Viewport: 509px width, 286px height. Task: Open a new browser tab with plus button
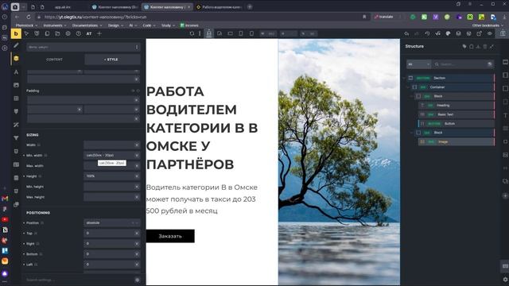(x=250, y=7)
